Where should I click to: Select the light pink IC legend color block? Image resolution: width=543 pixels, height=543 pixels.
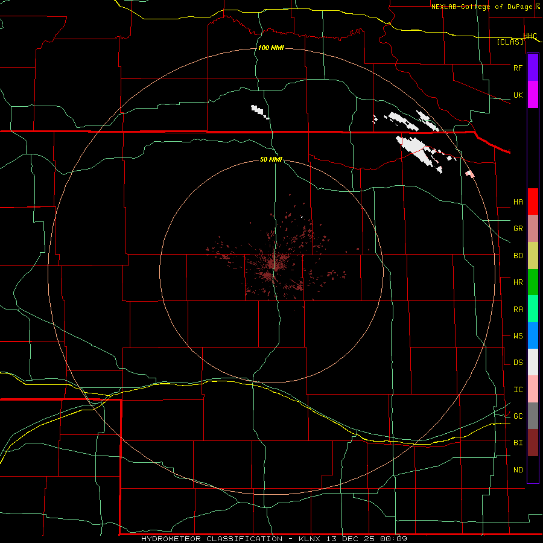pyautogui.click(x=533, y=389)
